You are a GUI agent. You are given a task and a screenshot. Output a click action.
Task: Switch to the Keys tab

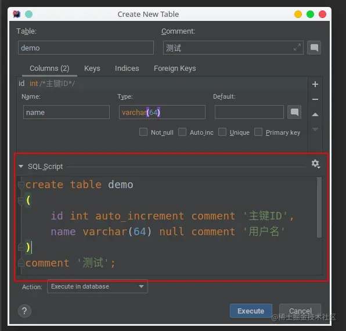pos(92,69)
